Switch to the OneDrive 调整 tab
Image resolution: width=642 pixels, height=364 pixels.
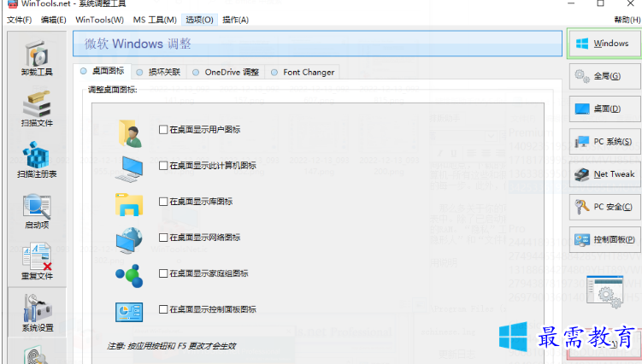tap(226, 72)
